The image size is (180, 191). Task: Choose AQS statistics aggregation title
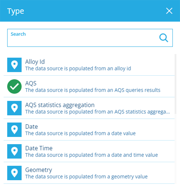pyautogui.click(x=60, y=105)
